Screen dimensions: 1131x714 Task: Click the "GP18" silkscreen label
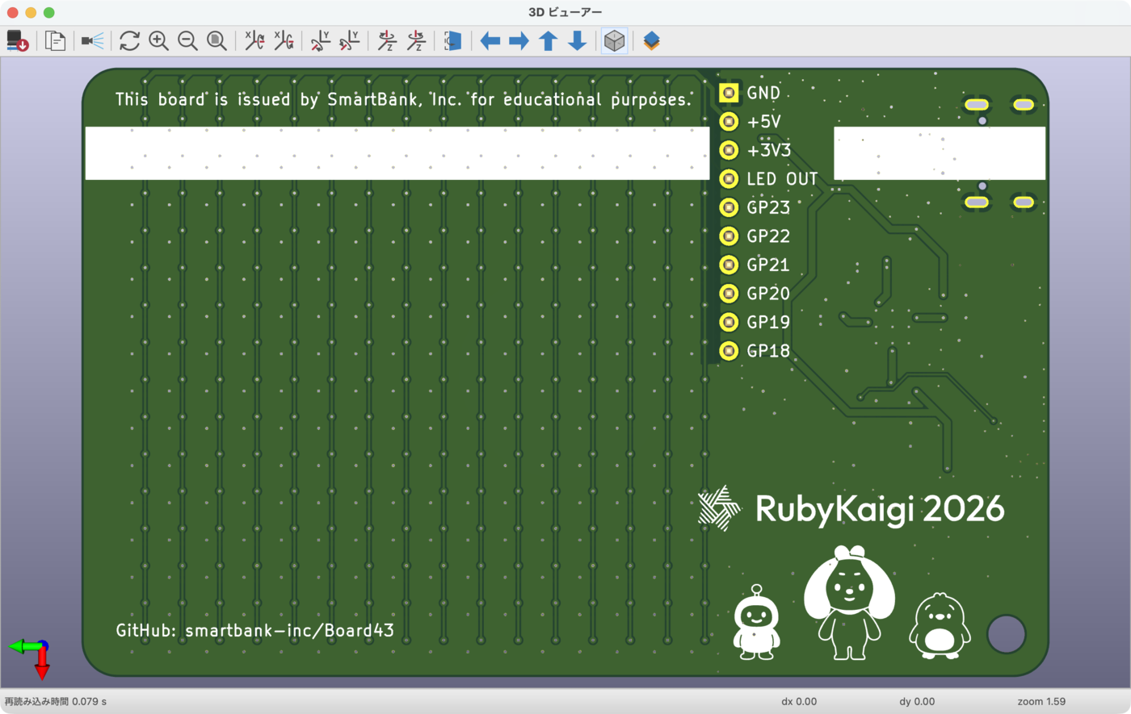tap(768, 351)
